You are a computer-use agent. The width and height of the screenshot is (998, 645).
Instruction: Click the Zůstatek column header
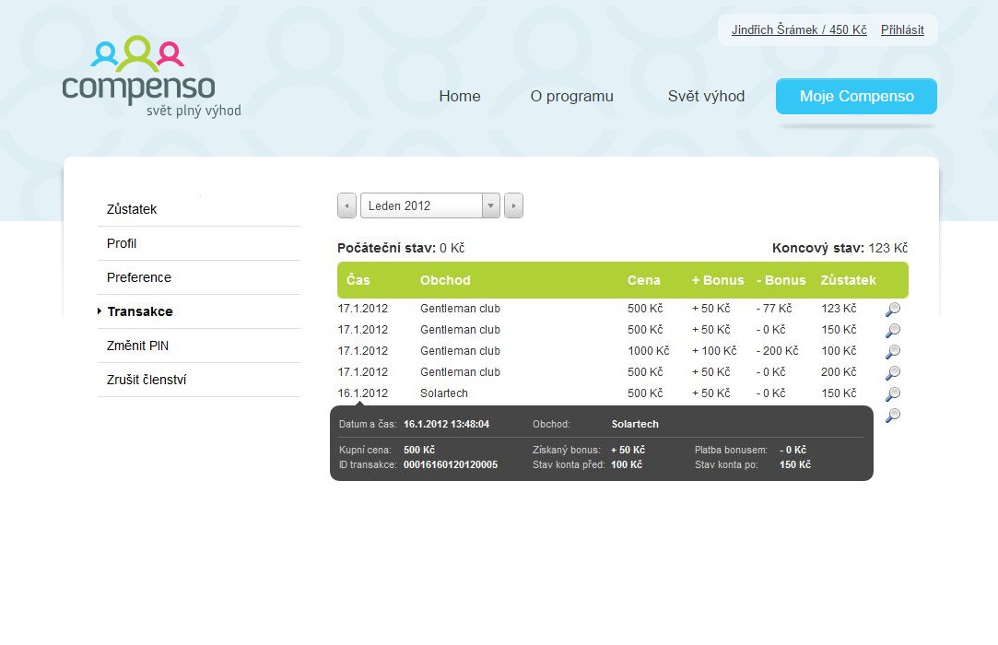point(848,280)
